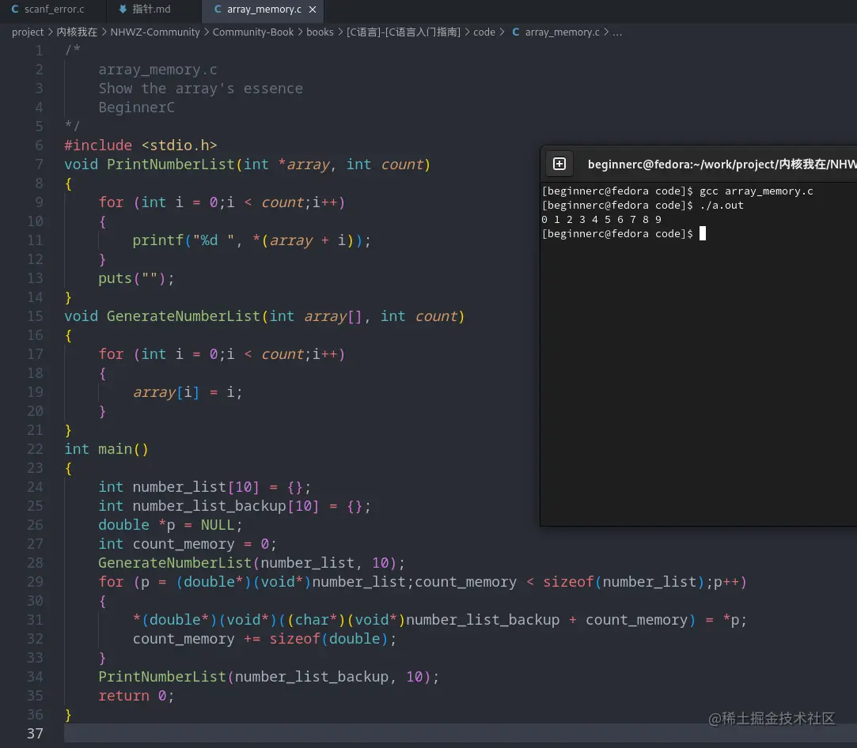Click the C file icon on scanf_error.c tab
The height and width of the screenshot is (748, 857).
click(x=15, y=9)
